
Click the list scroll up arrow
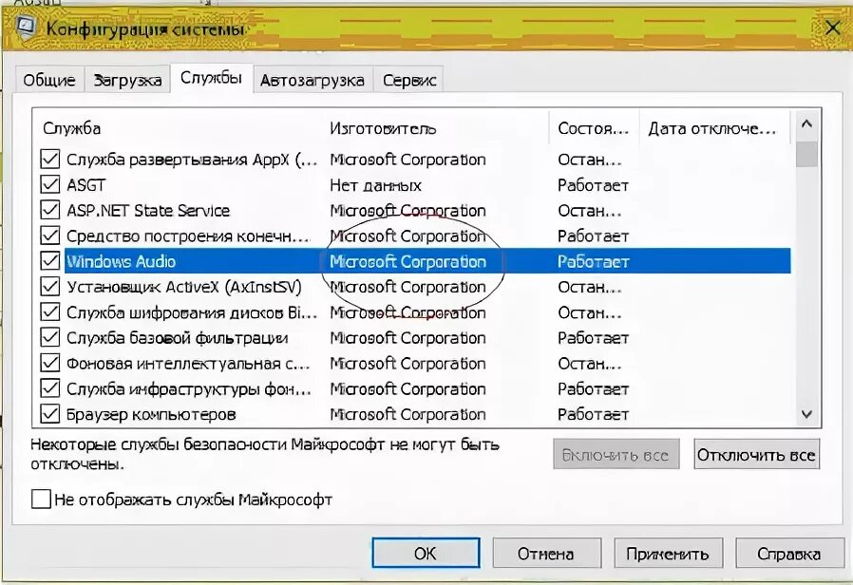pyautogui.click(x=806, y=124)
